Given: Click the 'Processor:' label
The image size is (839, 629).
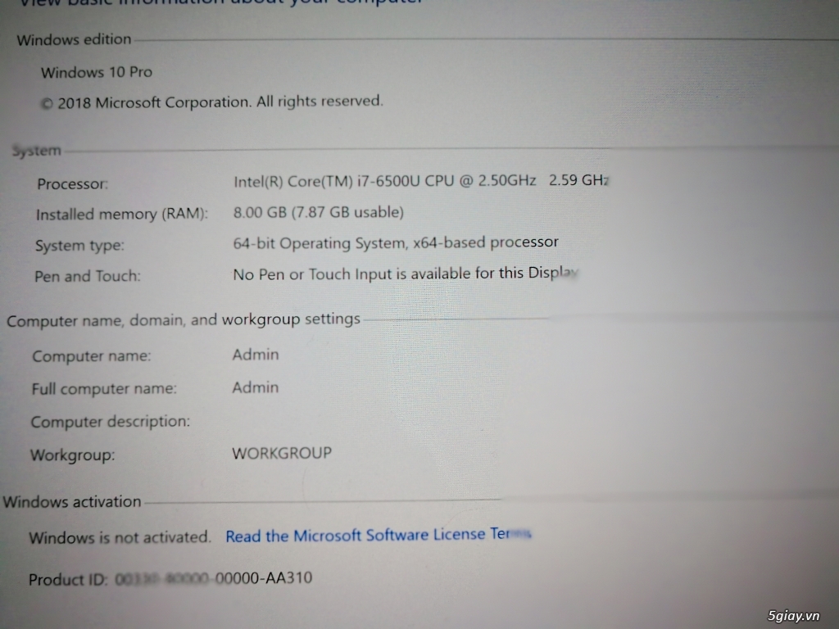Looking at the screenshot, I should [x=72, y=184].
